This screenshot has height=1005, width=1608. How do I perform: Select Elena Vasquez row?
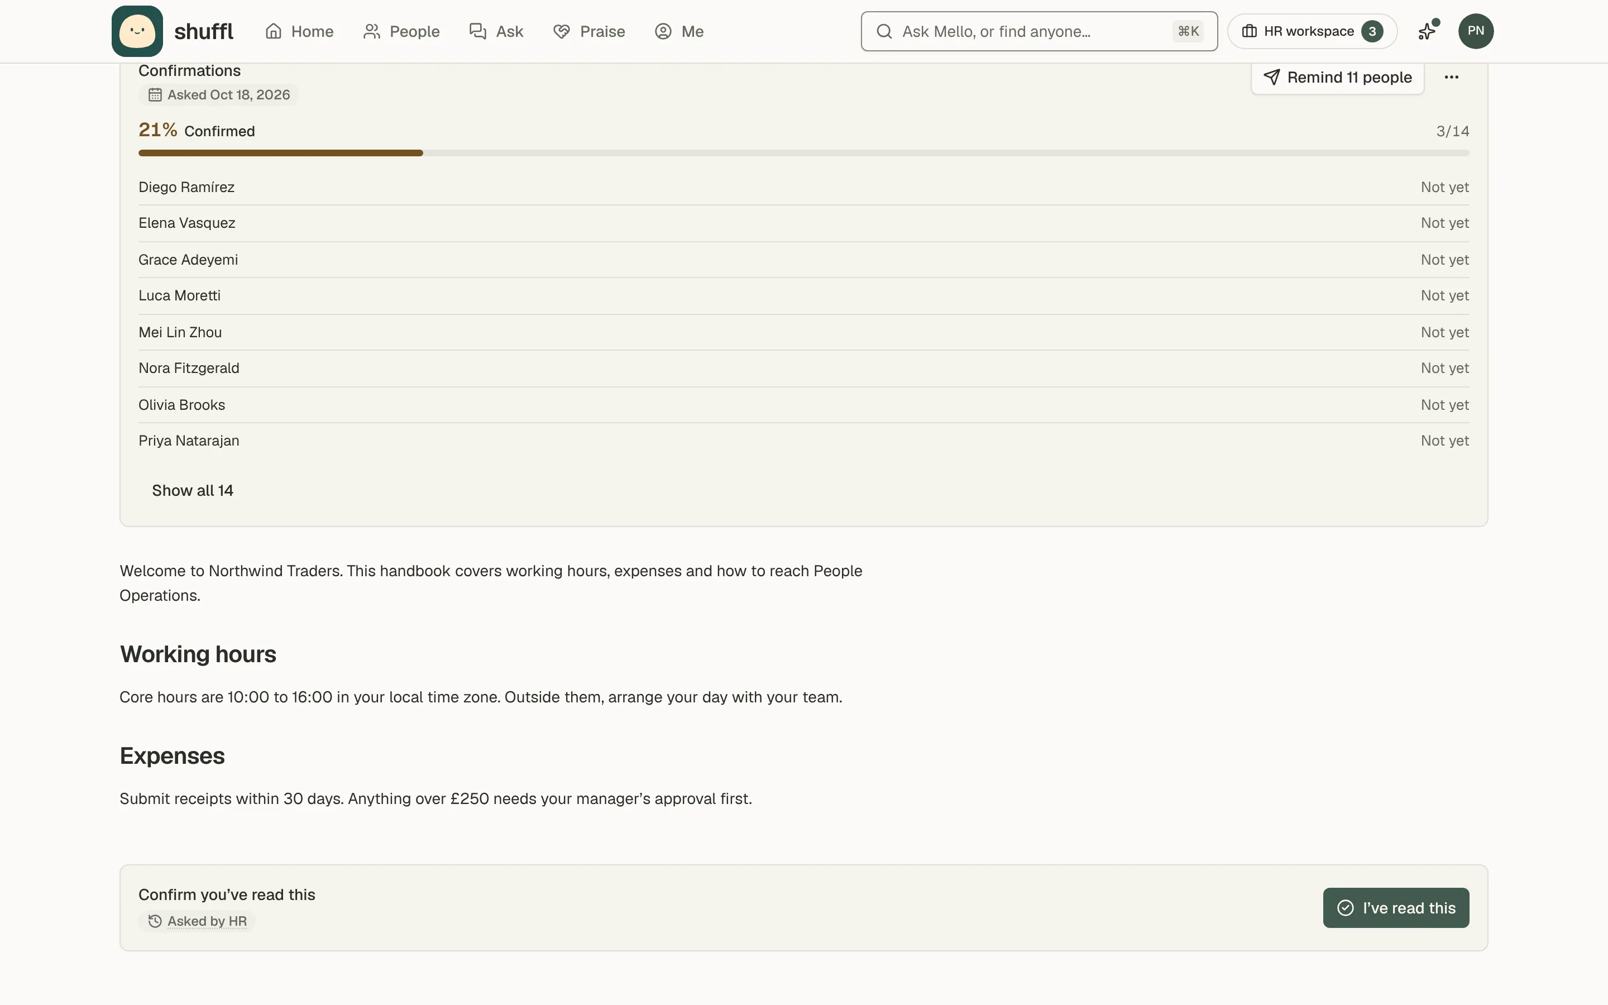(803, 223)
